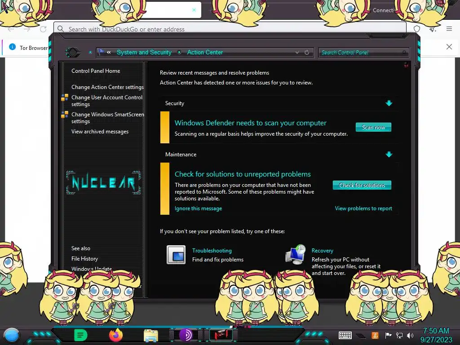Click the Control Panel search magnifier icon
The height and width of the screenshot is (345, 460).
coord(405,53)
